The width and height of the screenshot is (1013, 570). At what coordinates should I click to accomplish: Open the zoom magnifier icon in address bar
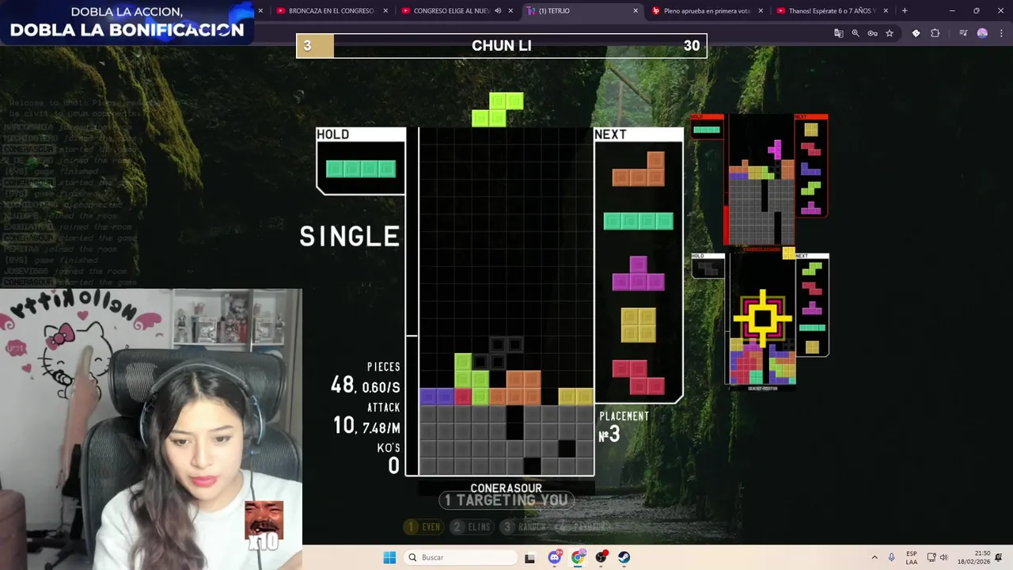pos(856,33)
